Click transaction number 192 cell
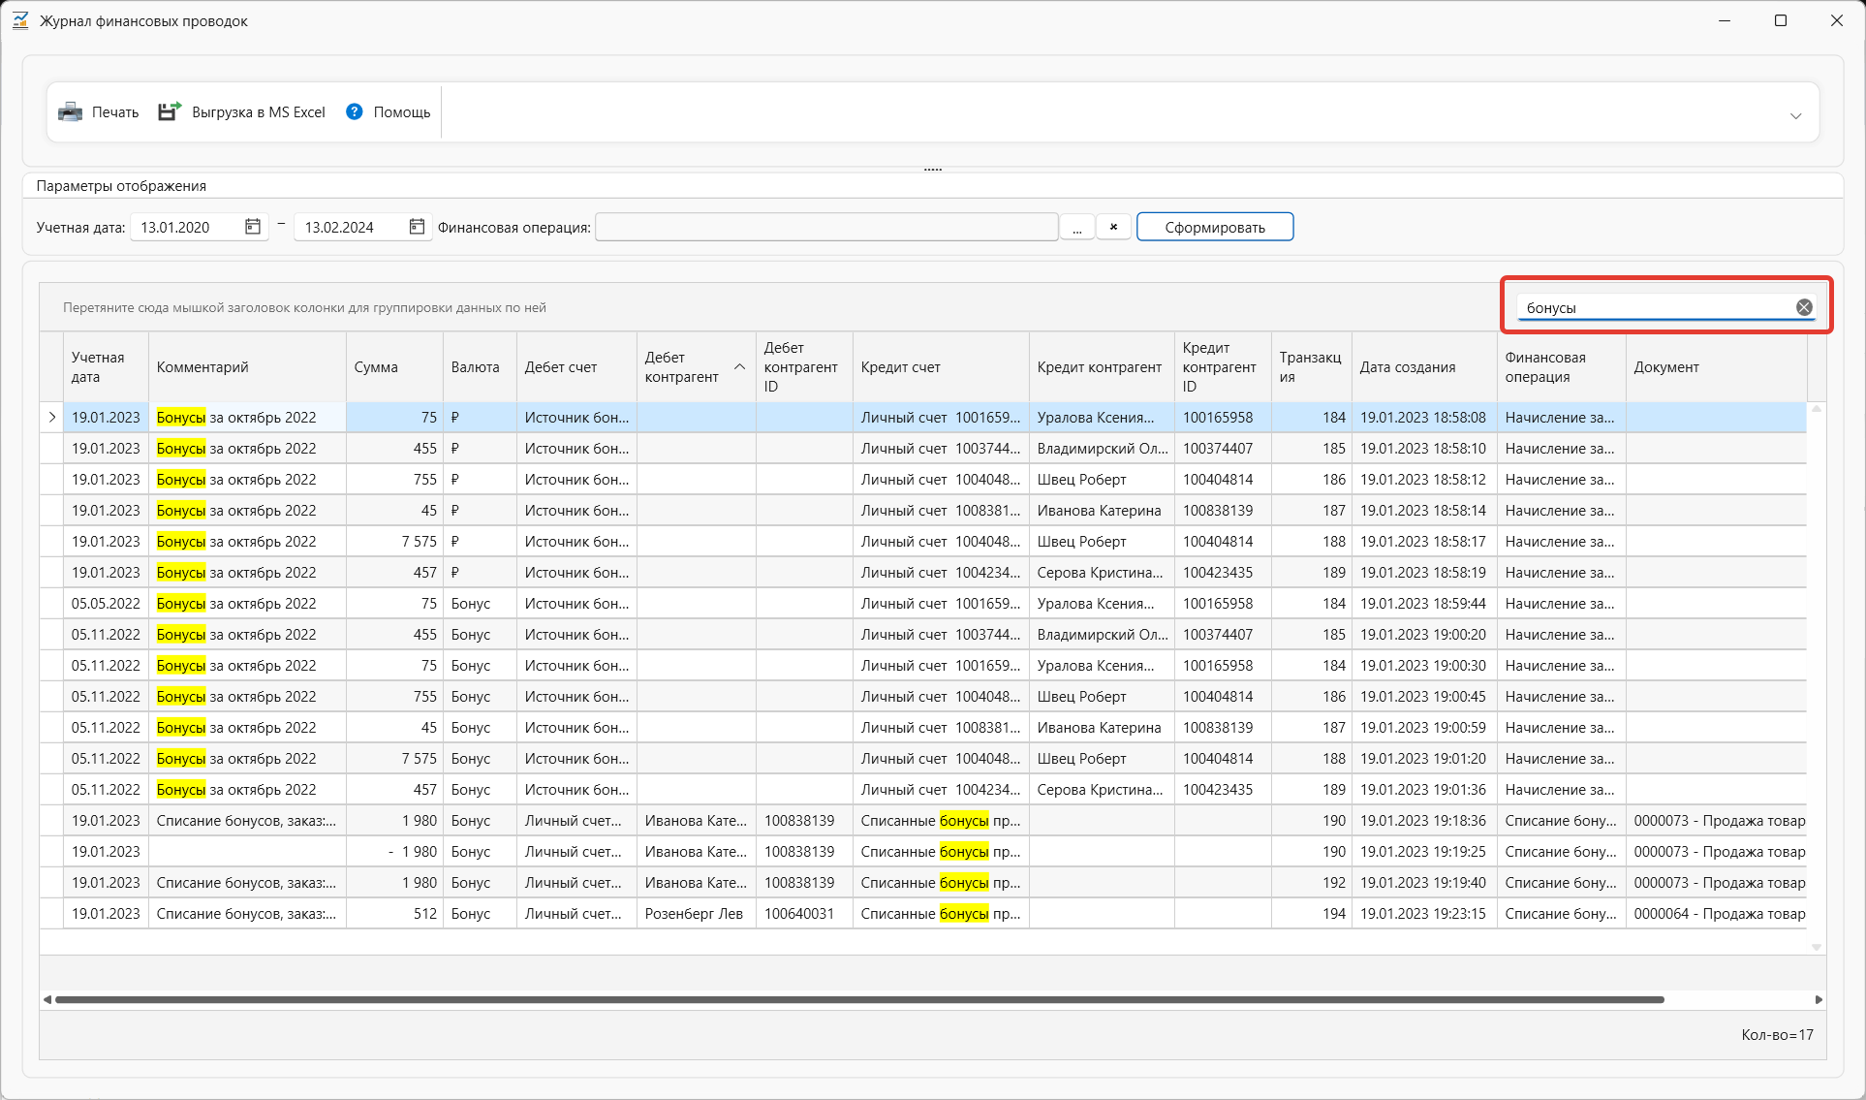The image size is (1866, 1100). [1311, 883]
